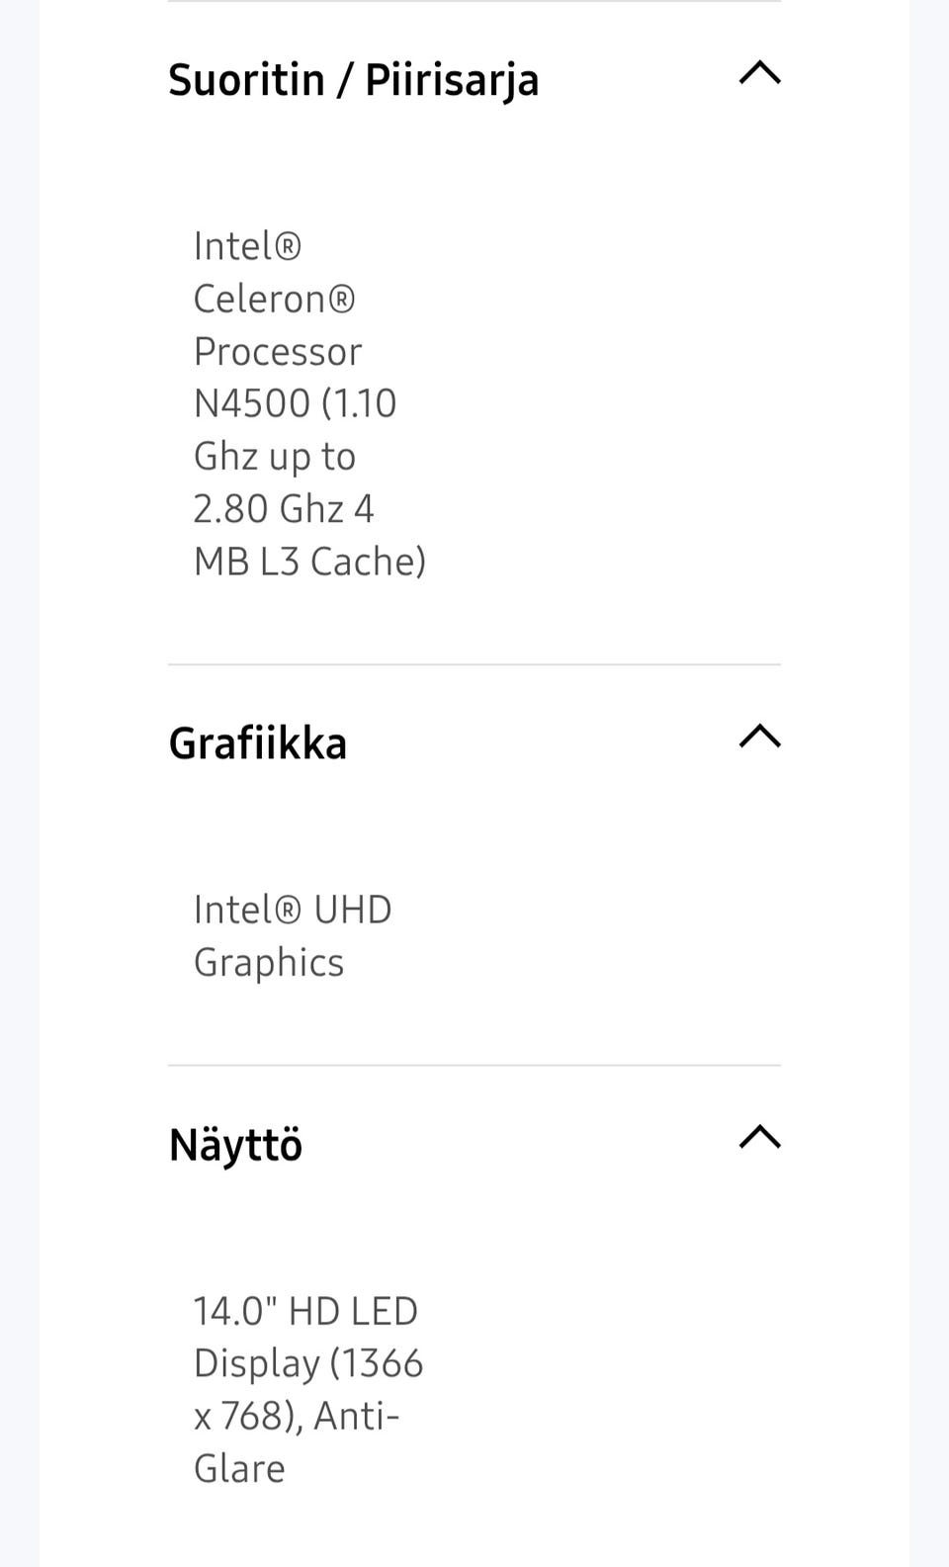
Task: Click the 14.0" HD LED display text
Action: point(307,1389)
